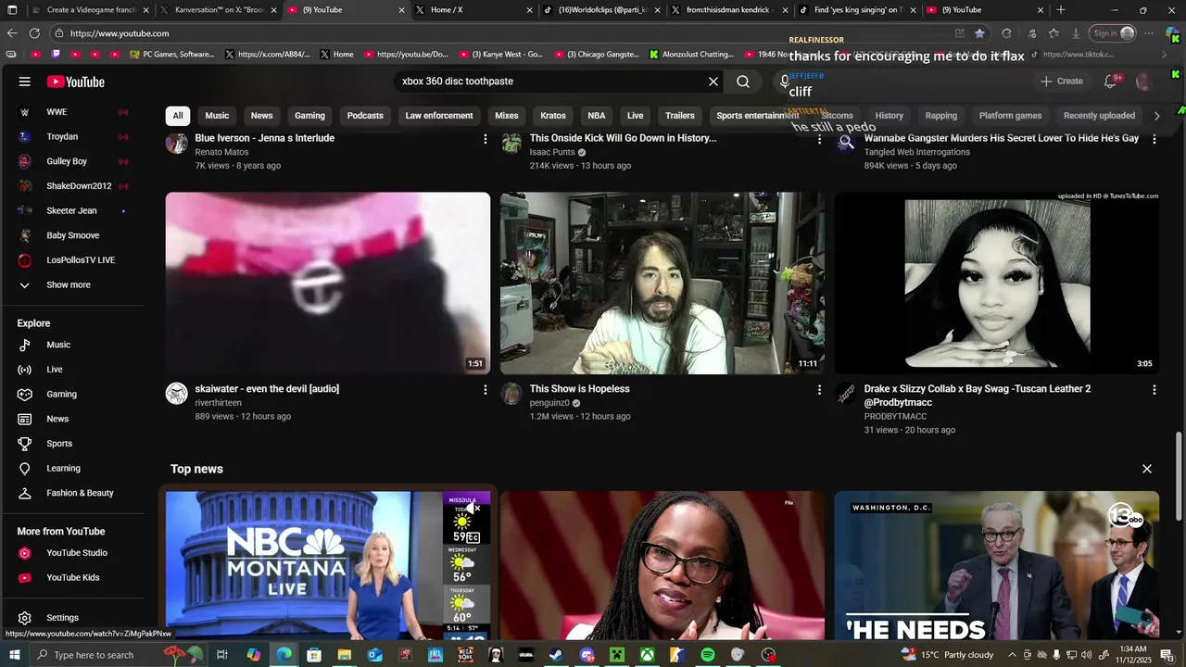Open YouTube Studio from sidebar
1186x667 pixels.
pyautogui.click(x=74, y=553)
